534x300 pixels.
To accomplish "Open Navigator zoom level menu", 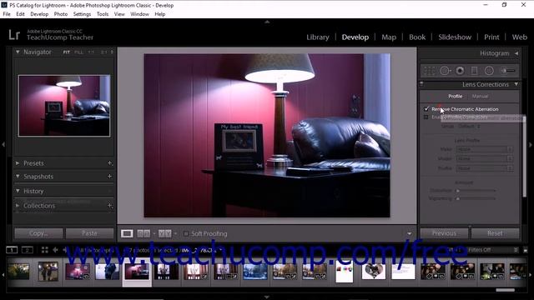I will 112,52.
